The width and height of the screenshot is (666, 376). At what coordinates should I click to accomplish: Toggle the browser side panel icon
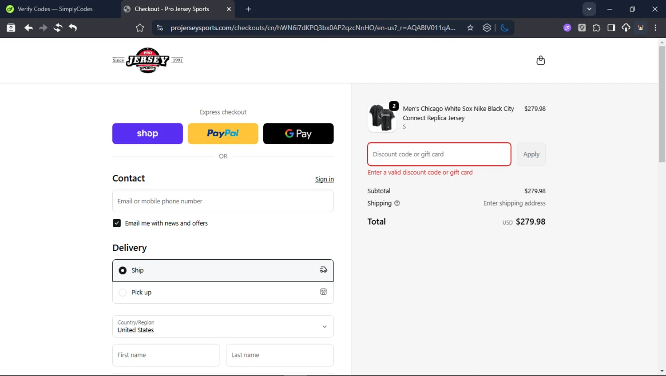coord(611,28)
